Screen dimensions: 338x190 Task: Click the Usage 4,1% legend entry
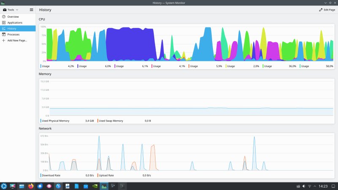click(168, 66)
